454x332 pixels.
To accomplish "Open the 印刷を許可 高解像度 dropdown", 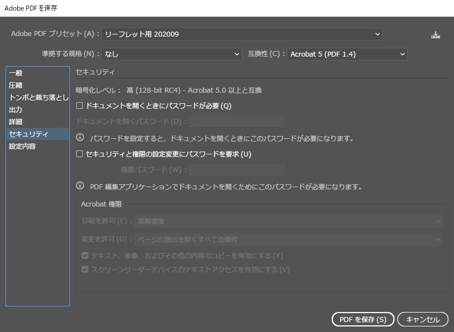I will pyautogui.click(x=288, y=221).
